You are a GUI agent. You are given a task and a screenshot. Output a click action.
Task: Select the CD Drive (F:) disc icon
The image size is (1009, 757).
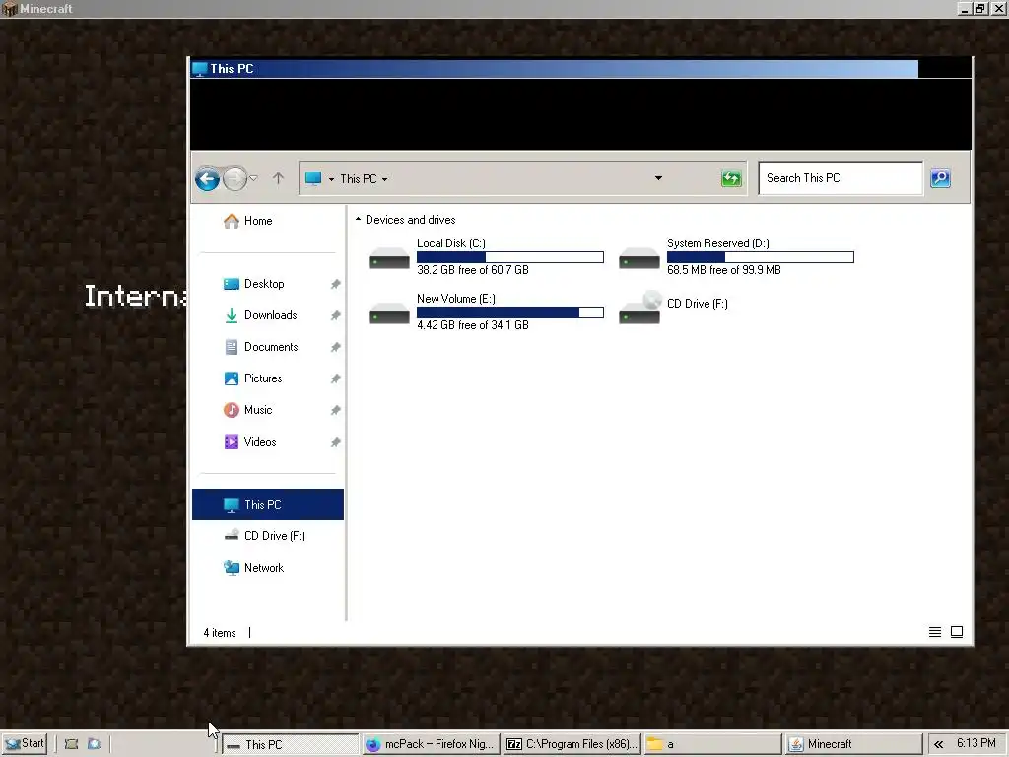(x=639, y=308)
